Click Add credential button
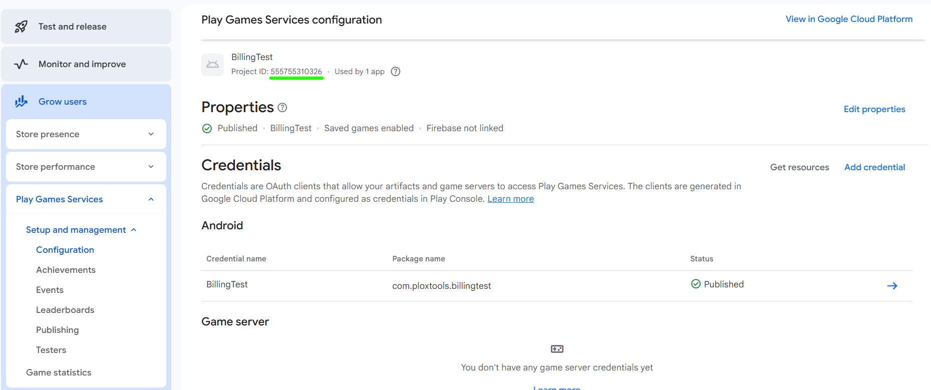The height and width of the screenshot is (390, 931). pyautogui.click(x=874, y=167)
